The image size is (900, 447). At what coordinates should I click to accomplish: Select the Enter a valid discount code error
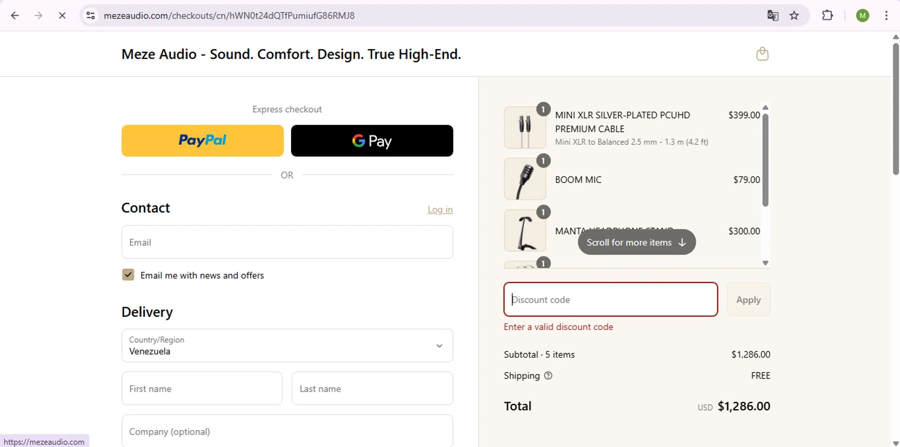tap(559, 327)
